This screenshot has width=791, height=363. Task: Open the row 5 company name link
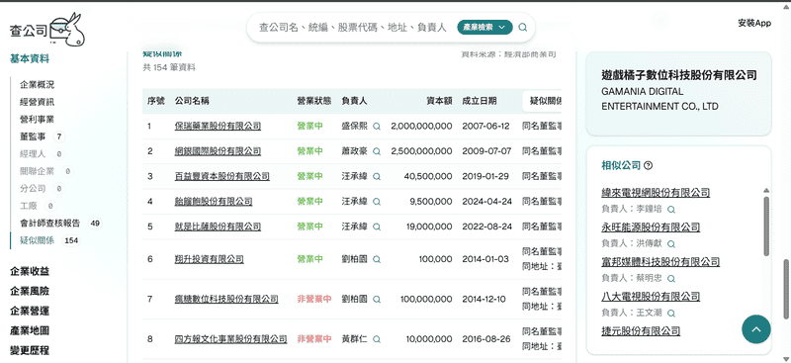218,227
